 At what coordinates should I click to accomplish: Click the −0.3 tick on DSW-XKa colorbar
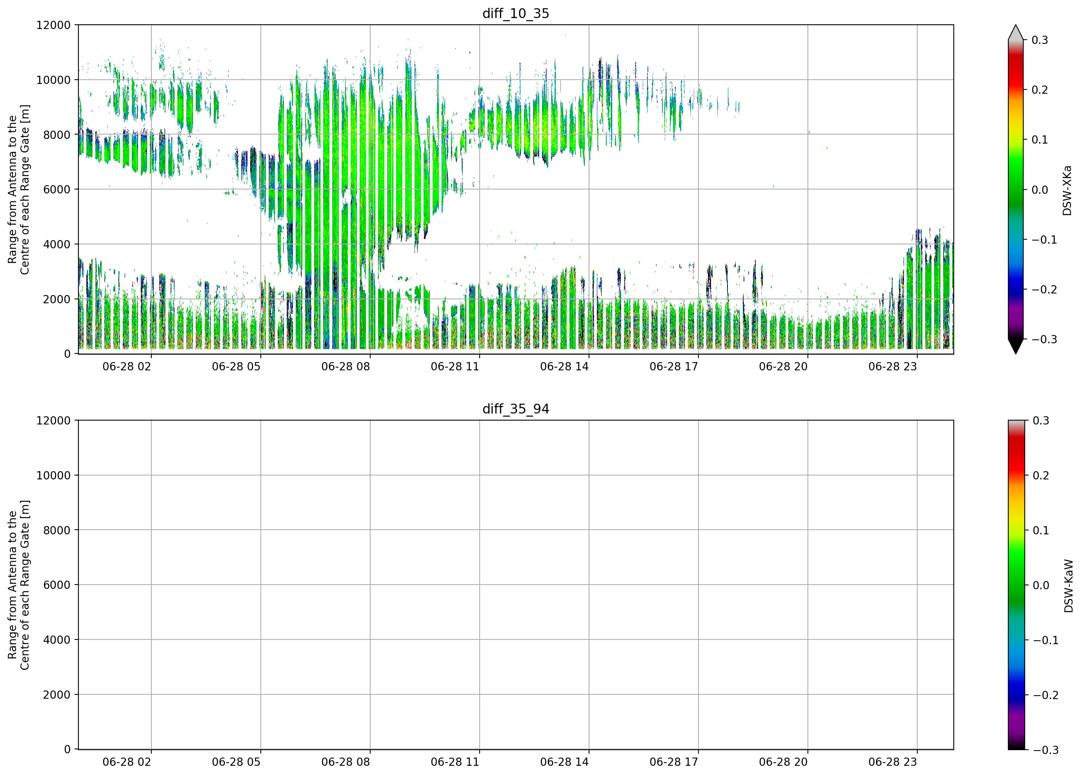pyautogui.click(x=1044, y=339)
